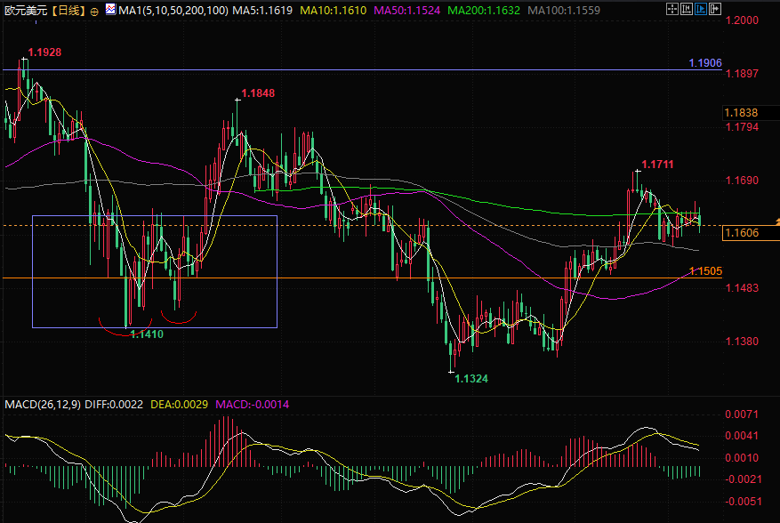The height and width of the screenshot is (523, 780).
Task: Click the MA200:1.1632 legend value
Action: 484,11
